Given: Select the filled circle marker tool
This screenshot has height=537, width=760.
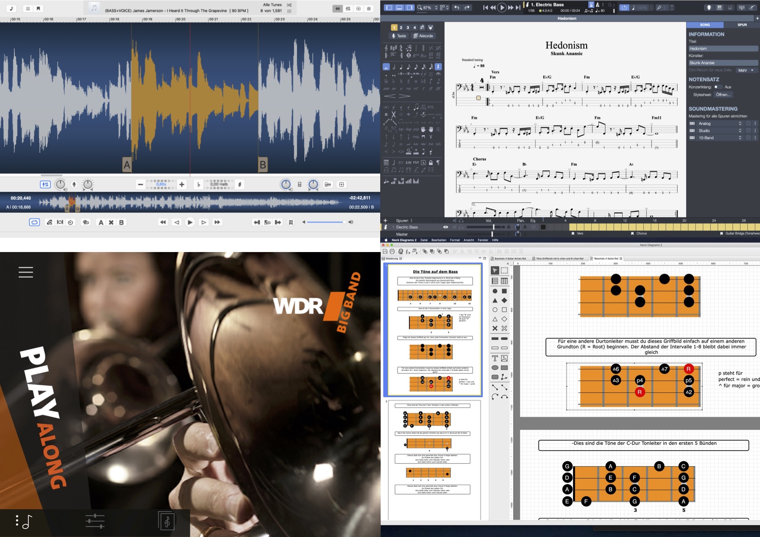Looking at the screenshot, I should coord(495,291).
